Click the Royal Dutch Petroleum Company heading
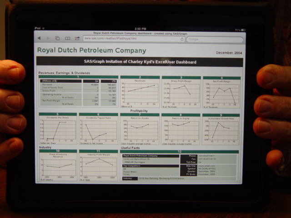The height and width of the screenshot is (218, 291). click(92, 50)
